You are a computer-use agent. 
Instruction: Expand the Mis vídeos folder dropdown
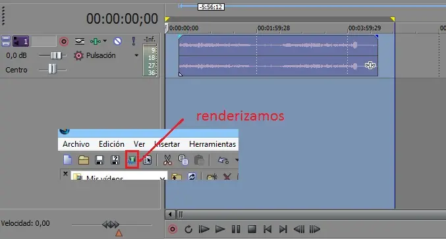162,178
